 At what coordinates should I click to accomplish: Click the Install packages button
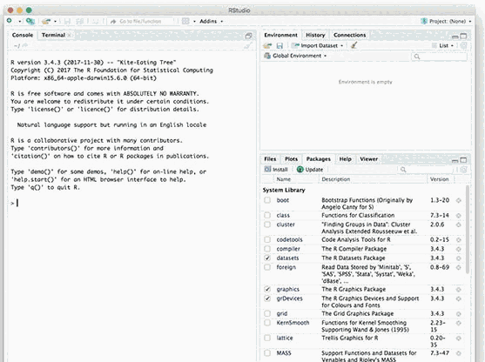(276, 170)
